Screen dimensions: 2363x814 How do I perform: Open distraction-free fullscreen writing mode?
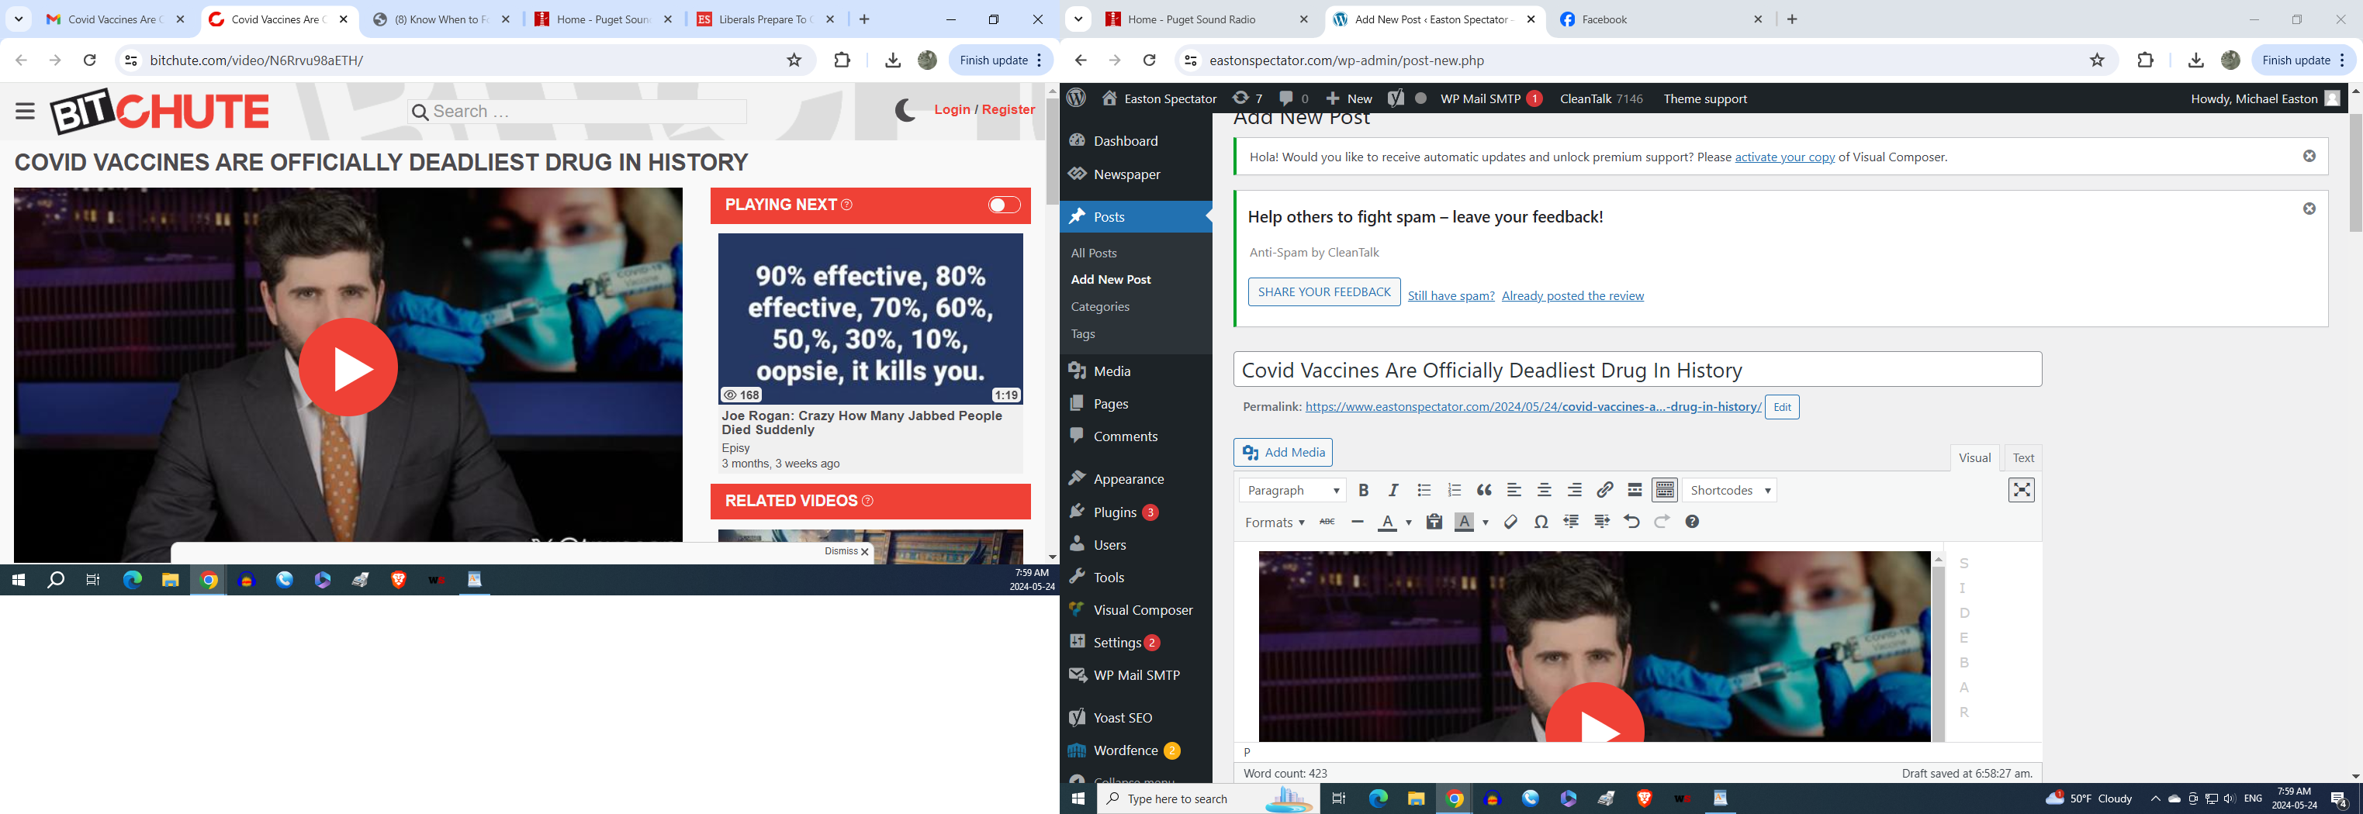(2021, 491)
